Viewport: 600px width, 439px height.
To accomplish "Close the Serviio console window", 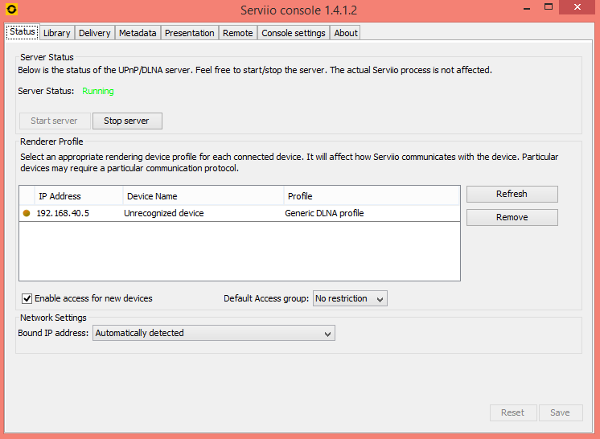I will click(577, 7).
